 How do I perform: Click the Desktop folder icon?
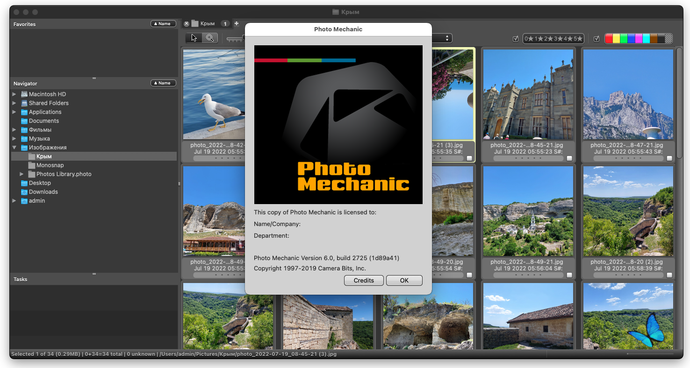pos(24,183)
